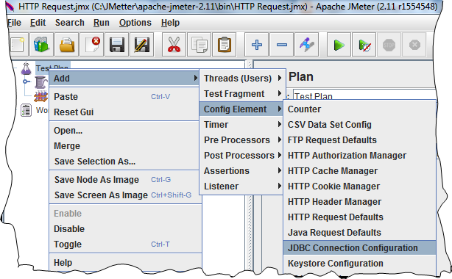Select Toggle in context menu
Image resolution: width=452 pixels, height=279 pixels.
click(124, 244)
